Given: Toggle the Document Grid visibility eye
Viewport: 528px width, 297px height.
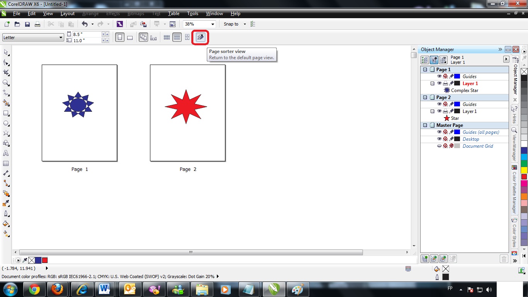Looking at the screenshot, I should pyautogui.click(x=439, y=146).
